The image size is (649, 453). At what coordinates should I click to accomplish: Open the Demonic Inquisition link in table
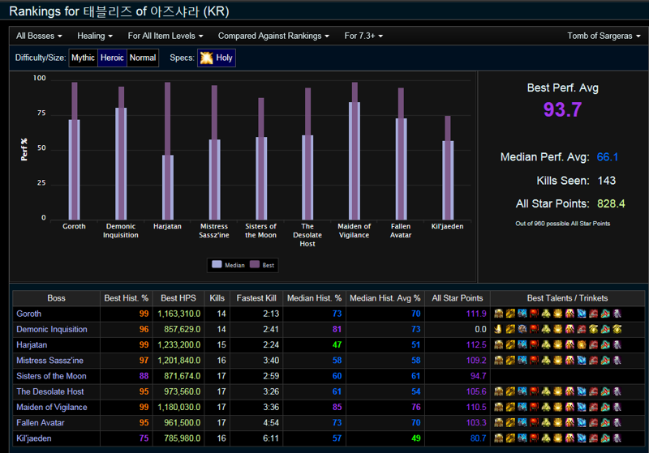tap(52, 329)
